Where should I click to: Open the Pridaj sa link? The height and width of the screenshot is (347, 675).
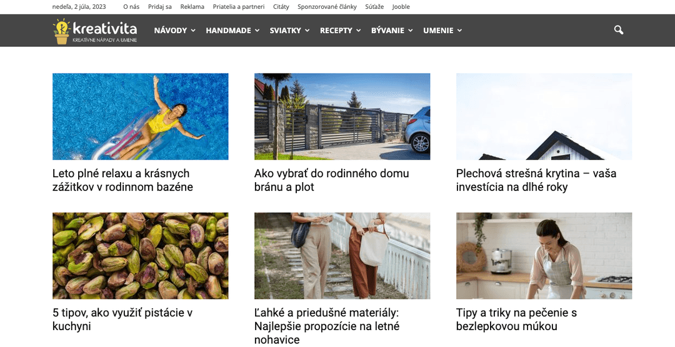click(160, 7)
